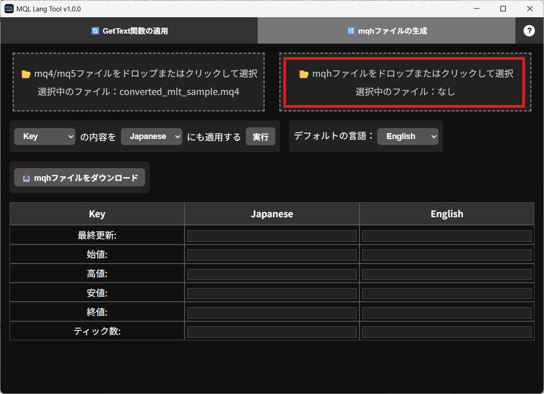This screenshot has height=394, width=544.
Task: Focus the English field for 始値:
Action: [x=447, y=255]
